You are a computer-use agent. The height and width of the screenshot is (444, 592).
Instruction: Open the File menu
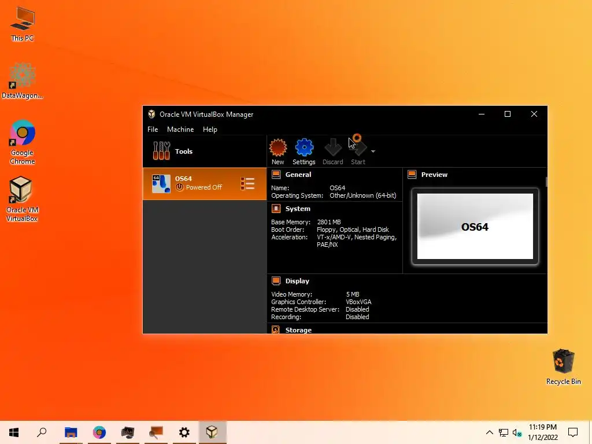pyautogui.click(x=153, y=129)
